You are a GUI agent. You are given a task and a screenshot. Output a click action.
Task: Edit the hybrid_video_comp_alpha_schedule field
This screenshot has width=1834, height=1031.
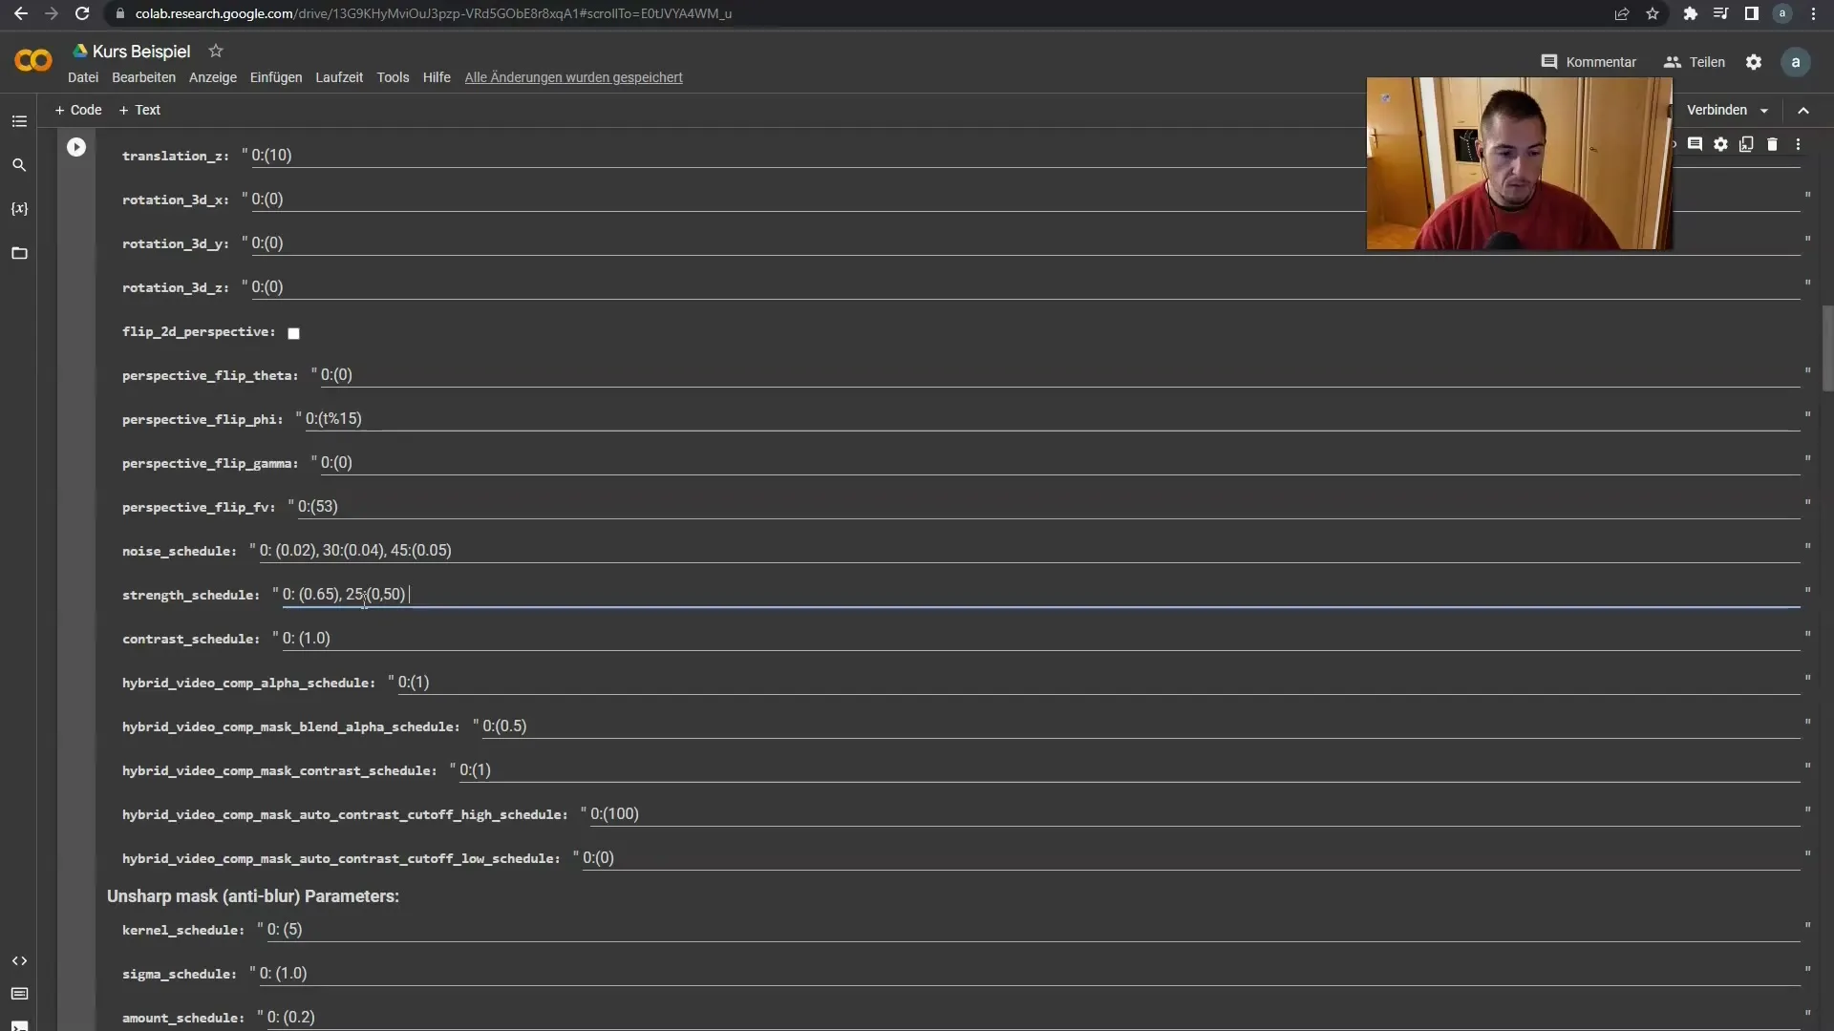[1098, 683]
